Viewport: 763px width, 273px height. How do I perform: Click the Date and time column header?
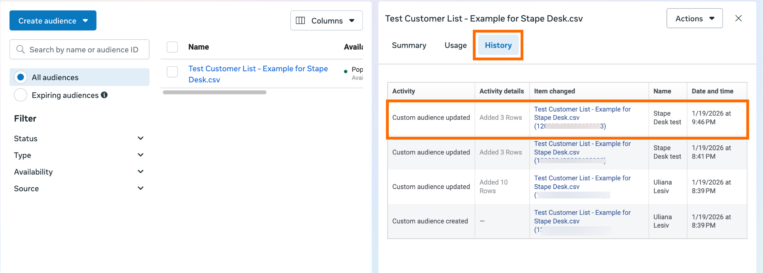coord(713,91)
